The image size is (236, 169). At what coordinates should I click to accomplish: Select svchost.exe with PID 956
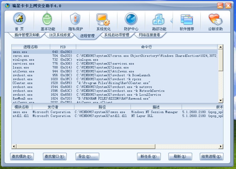(114, 75)
